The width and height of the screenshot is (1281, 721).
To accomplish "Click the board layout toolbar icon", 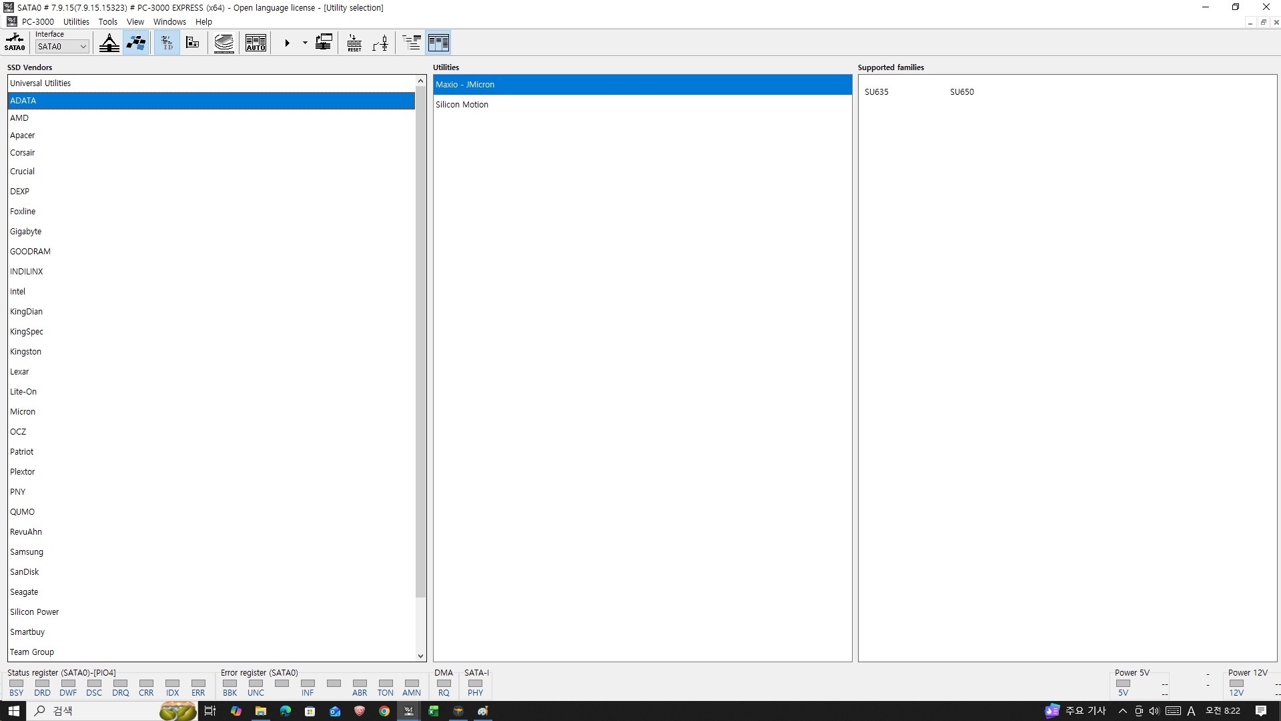I will (192, 43).
